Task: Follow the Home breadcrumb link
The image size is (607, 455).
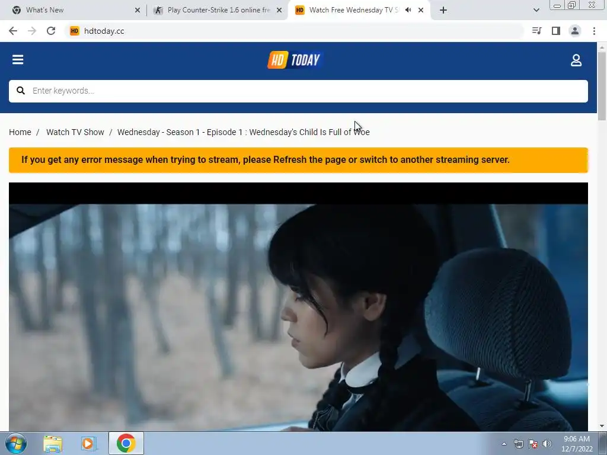Action: tap(20, 132)
